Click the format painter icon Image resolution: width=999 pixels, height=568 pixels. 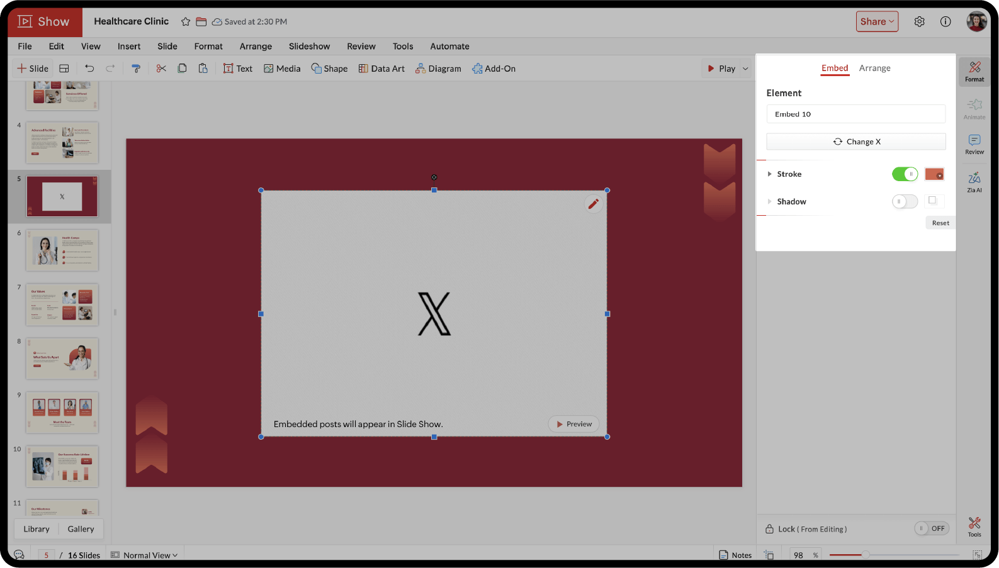pos(135,69)
